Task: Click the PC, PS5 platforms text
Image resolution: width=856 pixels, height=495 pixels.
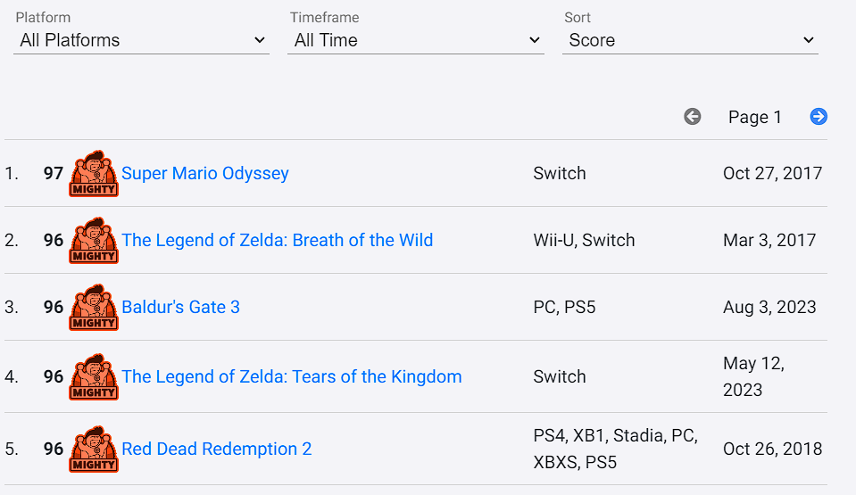Action: 564,307
